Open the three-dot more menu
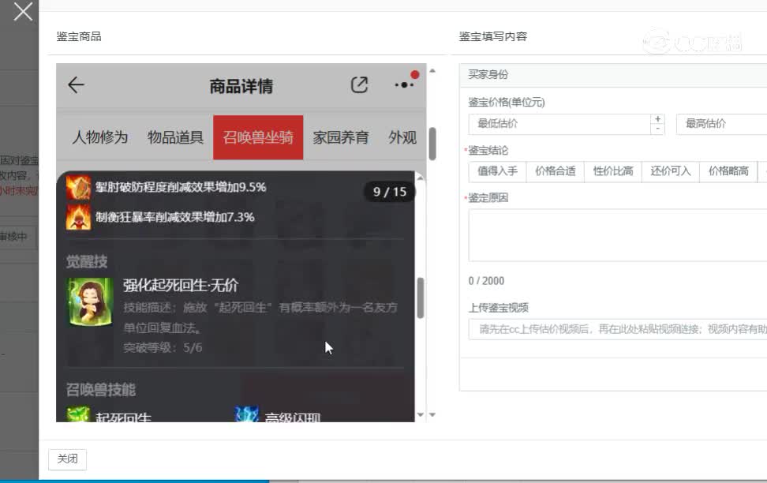 tap(404, 84)
